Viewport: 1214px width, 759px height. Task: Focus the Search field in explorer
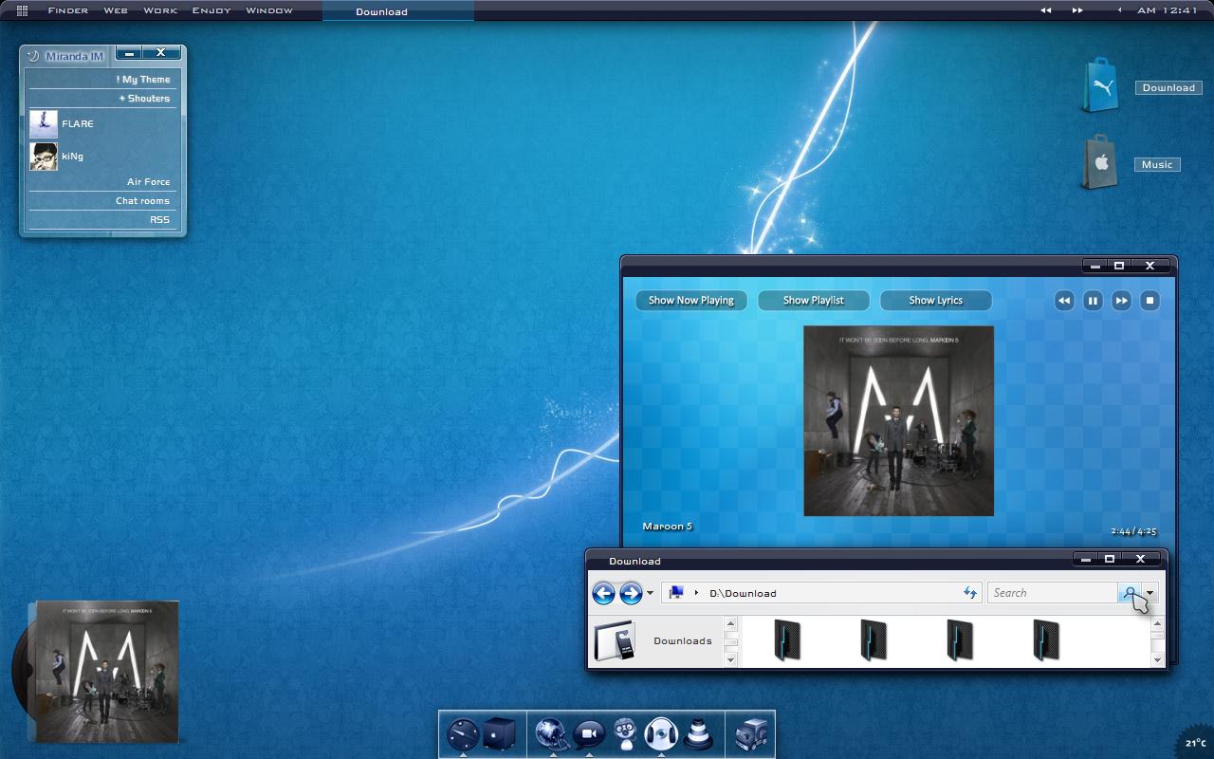coord(1053,593)
